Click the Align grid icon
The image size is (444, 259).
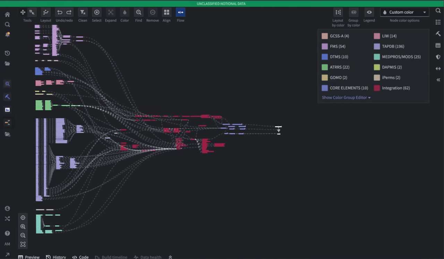[166, 12]
